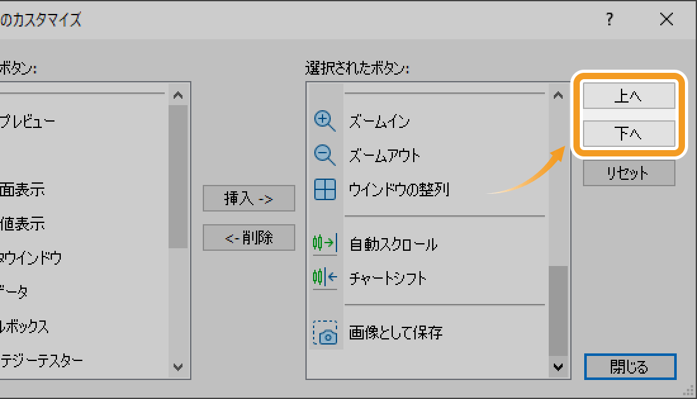Select 面表示 item in available list

pos(22,190)
